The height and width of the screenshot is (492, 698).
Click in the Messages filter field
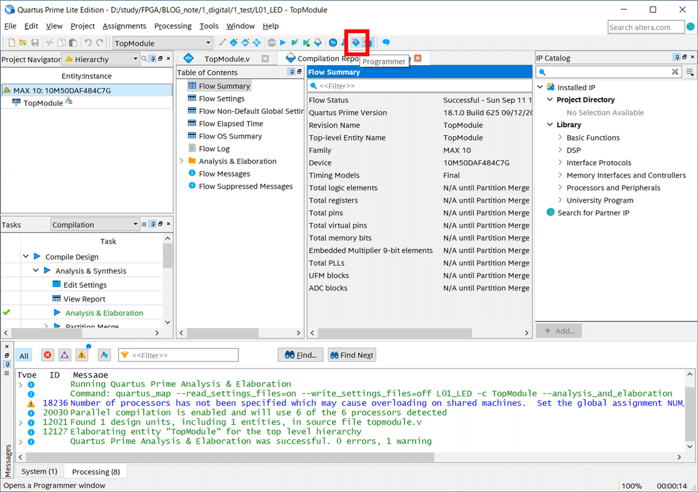click(179, 355)
